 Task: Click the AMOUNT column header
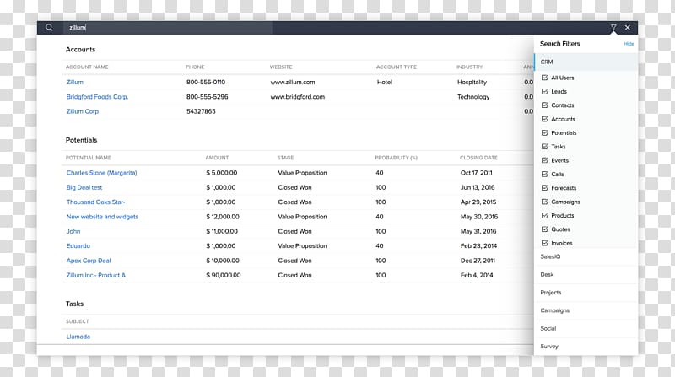217,158
